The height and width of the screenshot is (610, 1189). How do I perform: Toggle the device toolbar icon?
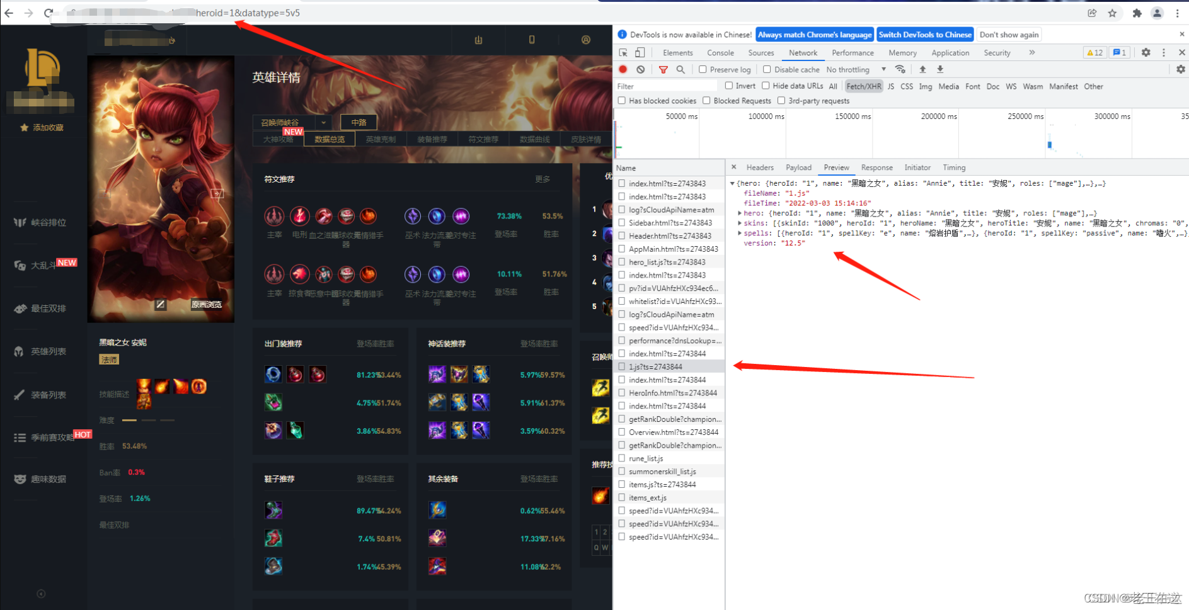(640, 53)
